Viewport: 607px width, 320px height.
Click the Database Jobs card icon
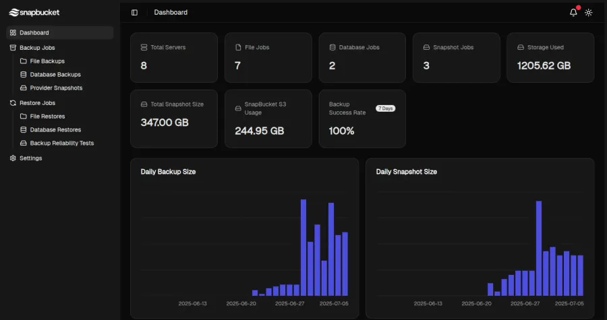pyautogui.click(x=333, y=48)
